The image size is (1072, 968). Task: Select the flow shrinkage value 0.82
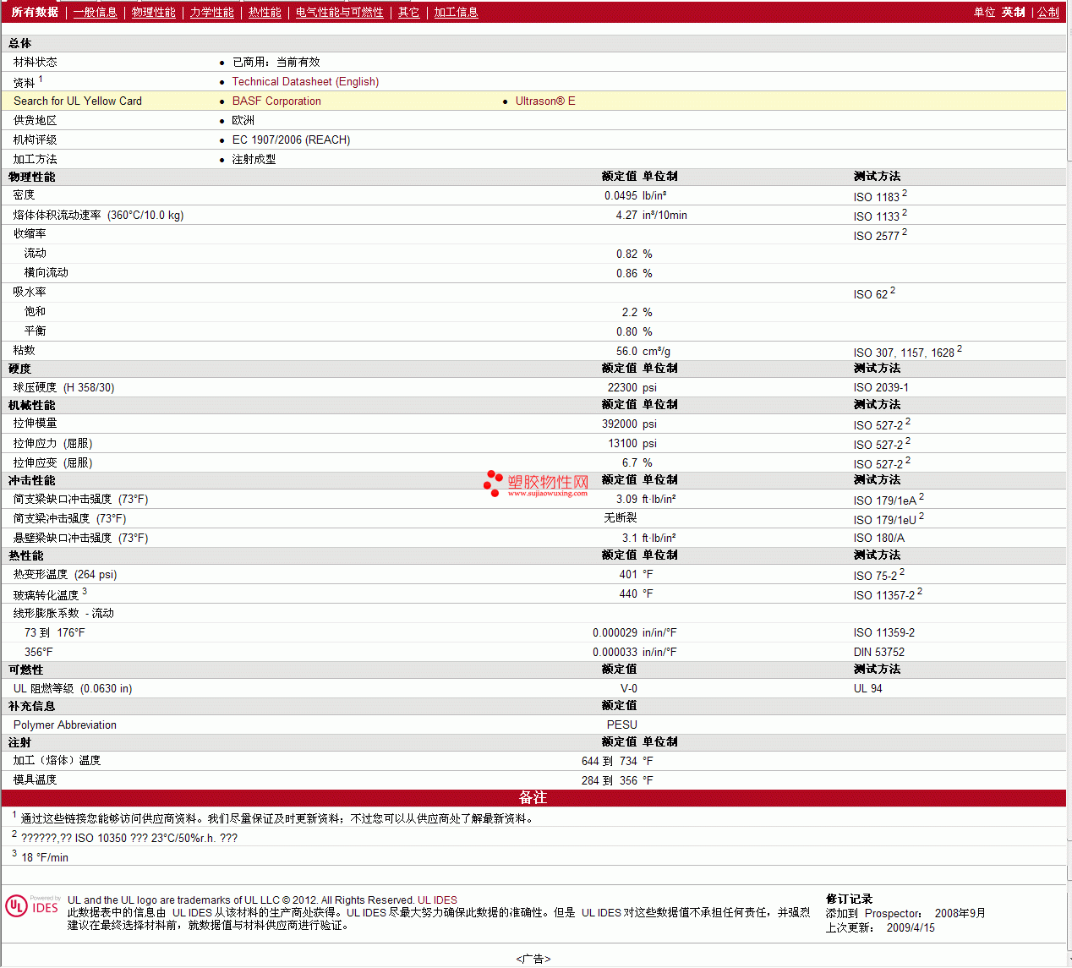pyautogui.click(x=626, y=254)
